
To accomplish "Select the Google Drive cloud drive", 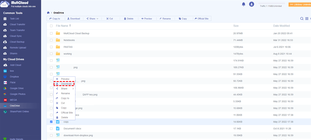I will click(x=17, y=88).
